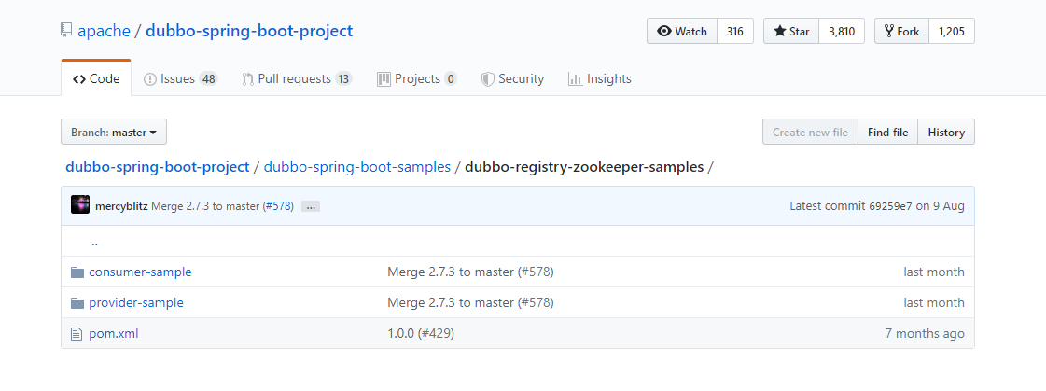Open the Pull requests tab

click(x=297, y=78)
